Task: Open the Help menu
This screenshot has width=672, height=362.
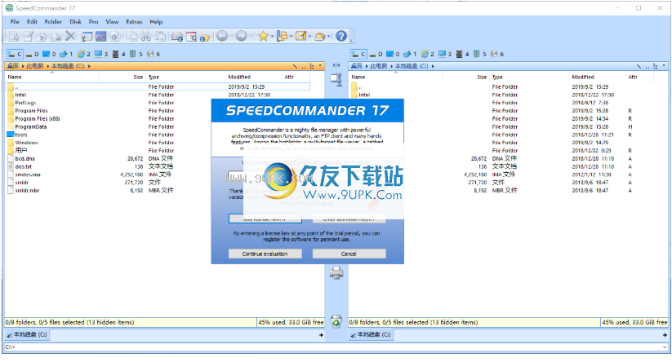Action: [156, 22]
